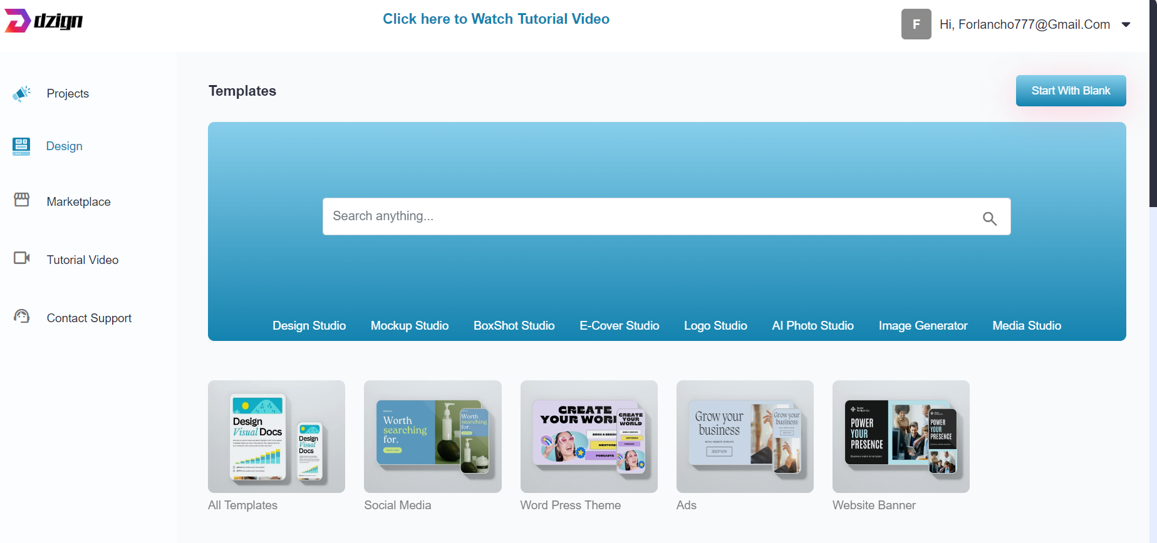Select the Image Generator tab
The image size is (1157, 543).
pos(923,325)
